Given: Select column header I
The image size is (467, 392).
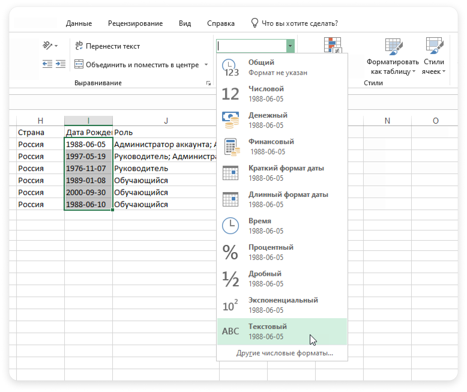Looking at the screenshot, I should tap(89, 121).
